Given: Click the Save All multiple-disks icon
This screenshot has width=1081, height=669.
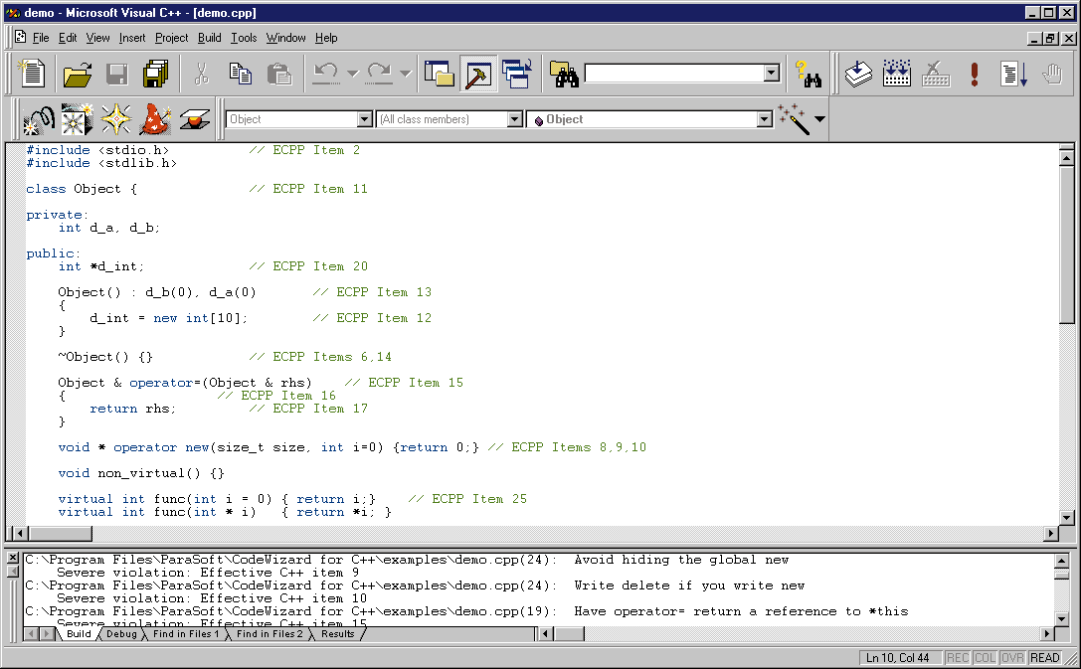Looking at the screenshot, I should 156,75.
